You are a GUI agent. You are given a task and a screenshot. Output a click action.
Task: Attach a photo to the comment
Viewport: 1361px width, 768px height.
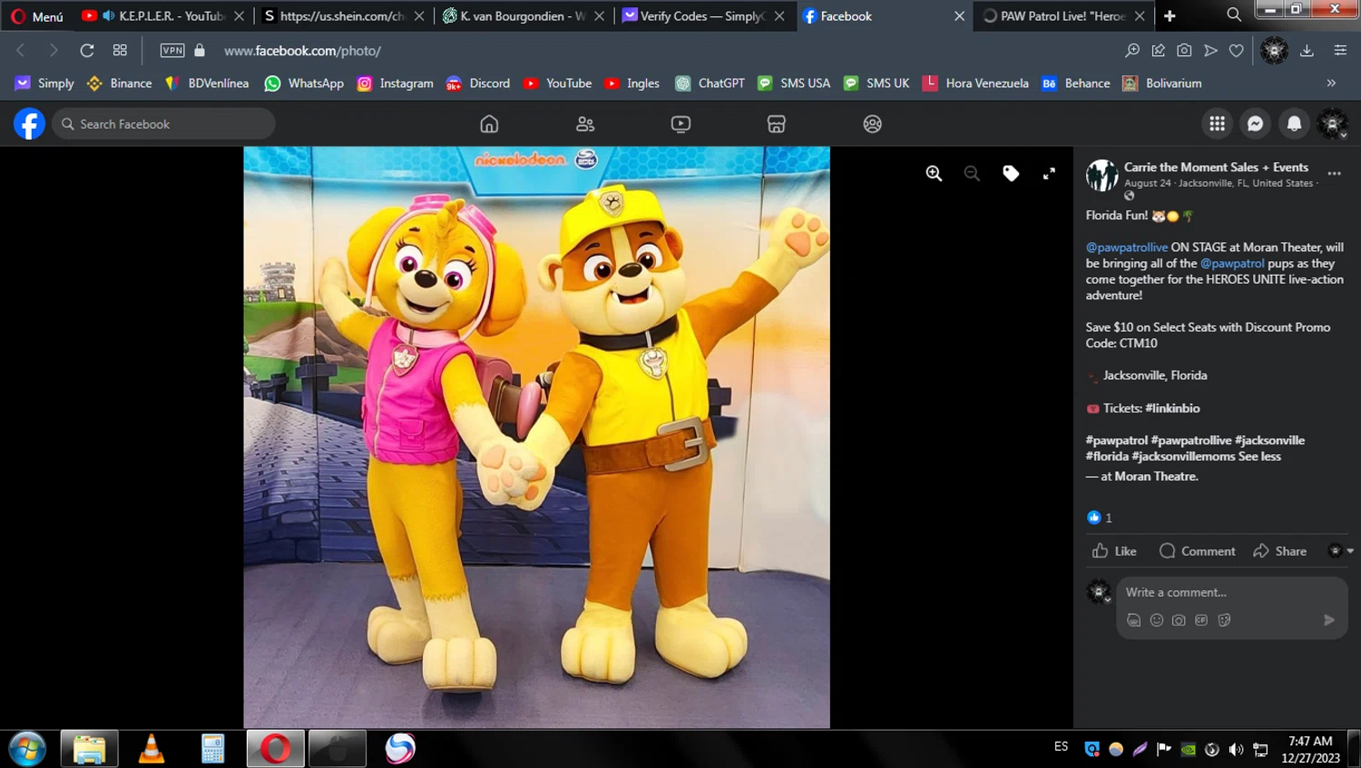coord(1179,620)
